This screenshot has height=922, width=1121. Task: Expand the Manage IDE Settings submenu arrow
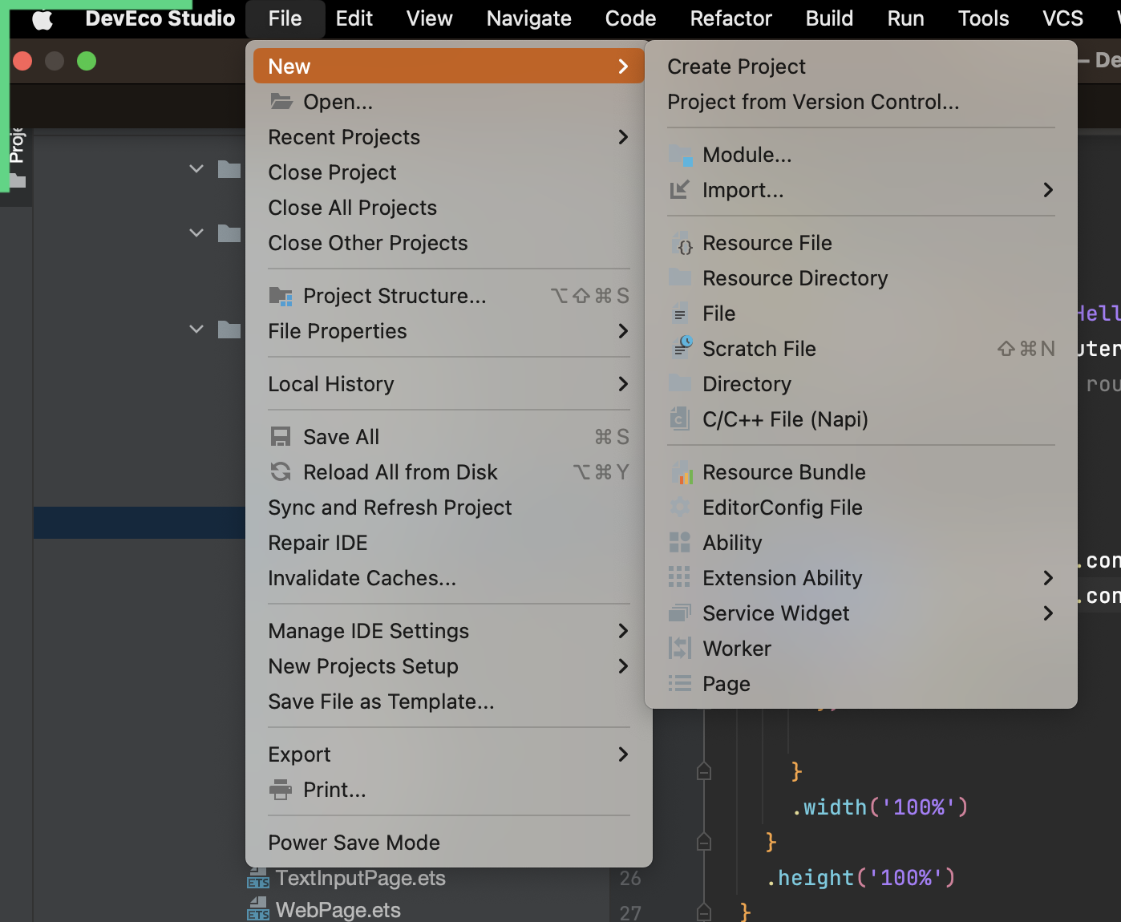623,631
